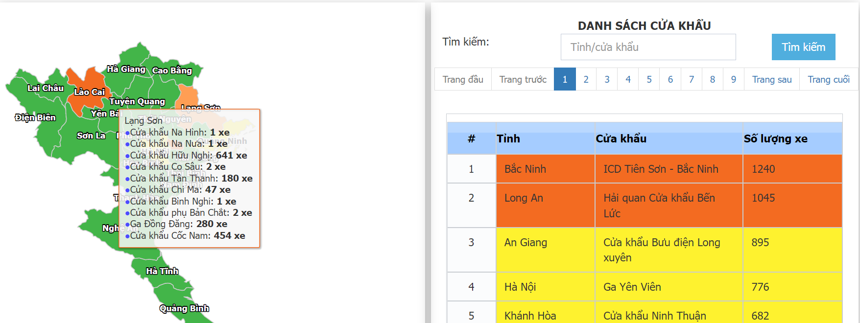Click the Lào Cai province on map
This screenshot has width=860, height=323.
[x=89, y=92]
